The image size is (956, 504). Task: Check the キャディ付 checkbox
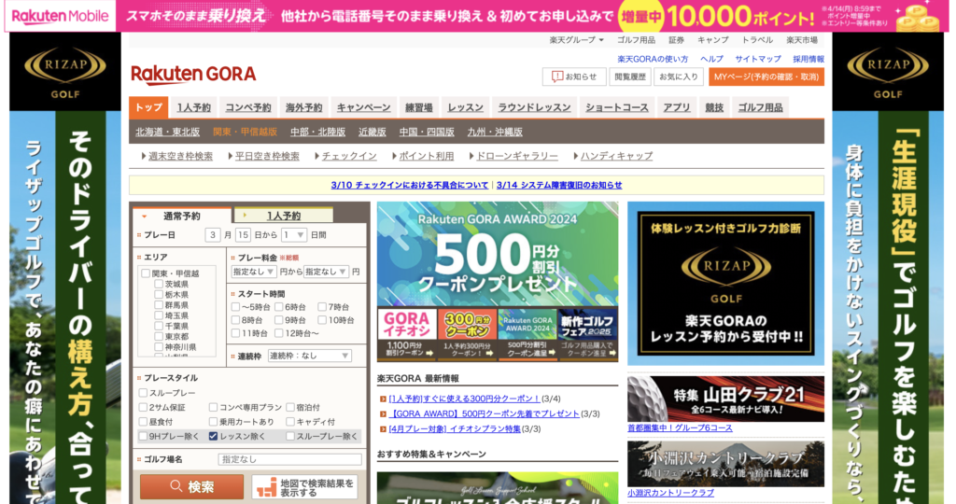click(x=290, y=422)
